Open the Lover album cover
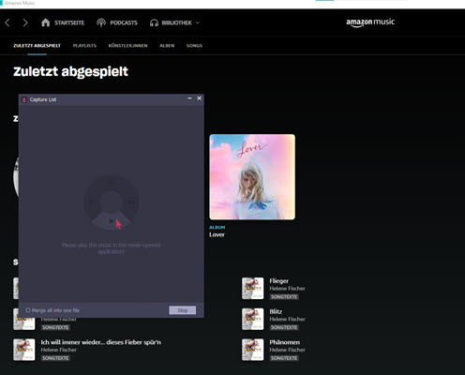 [252, 177]
